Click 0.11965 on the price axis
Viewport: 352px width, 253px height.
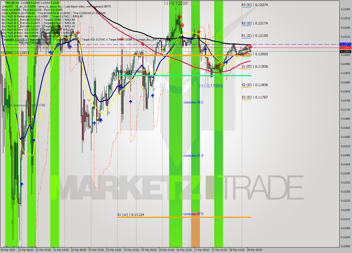pyautogui.click(x=345, y=64)
